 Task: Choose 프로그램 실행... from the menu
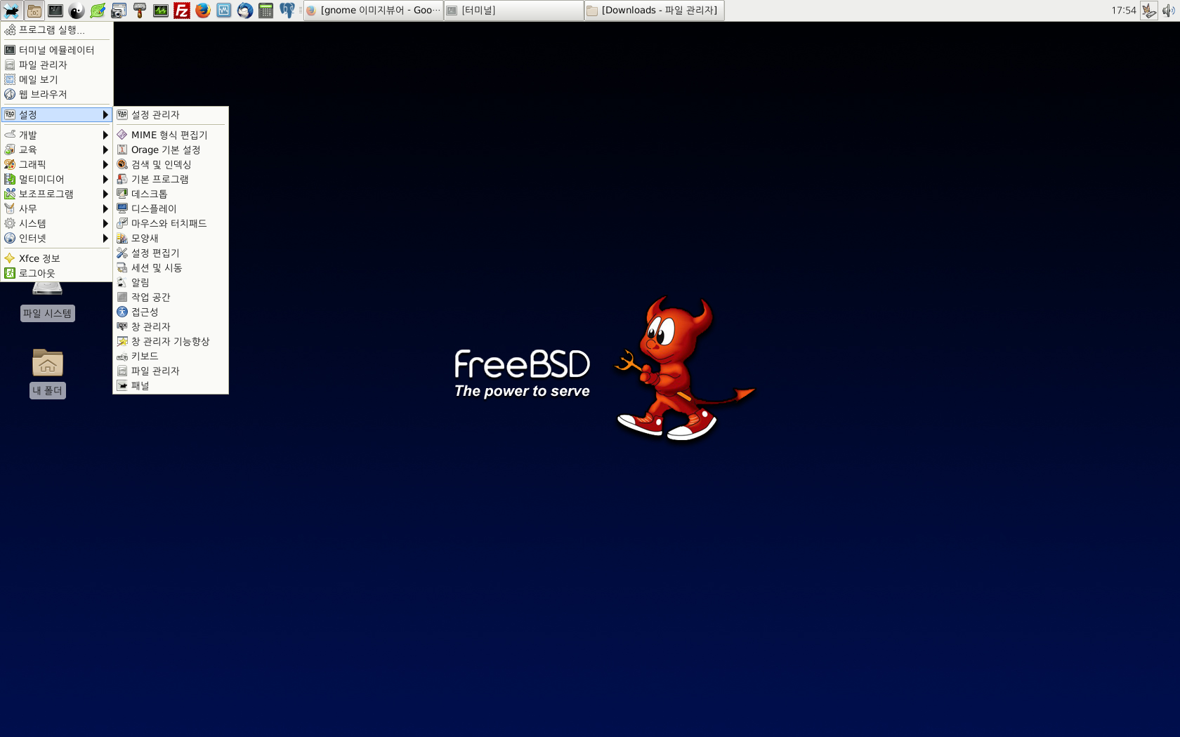coord(56,29)
